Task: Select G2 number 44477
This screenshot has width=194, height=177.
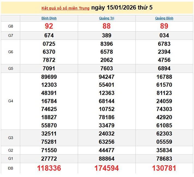Action: pyautogui.click(x=106, y=150)
